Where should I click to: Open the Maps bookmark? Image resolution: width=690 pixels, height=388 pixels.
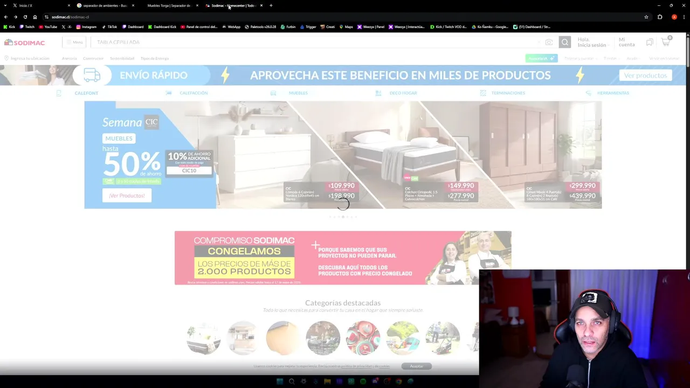click(x=346, y=26)
